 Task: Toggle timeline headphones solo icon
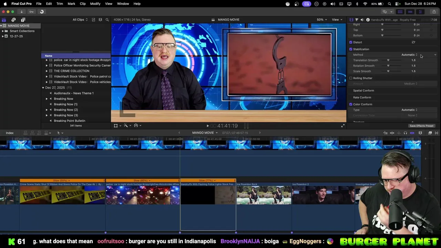click(x=405, y=133)
